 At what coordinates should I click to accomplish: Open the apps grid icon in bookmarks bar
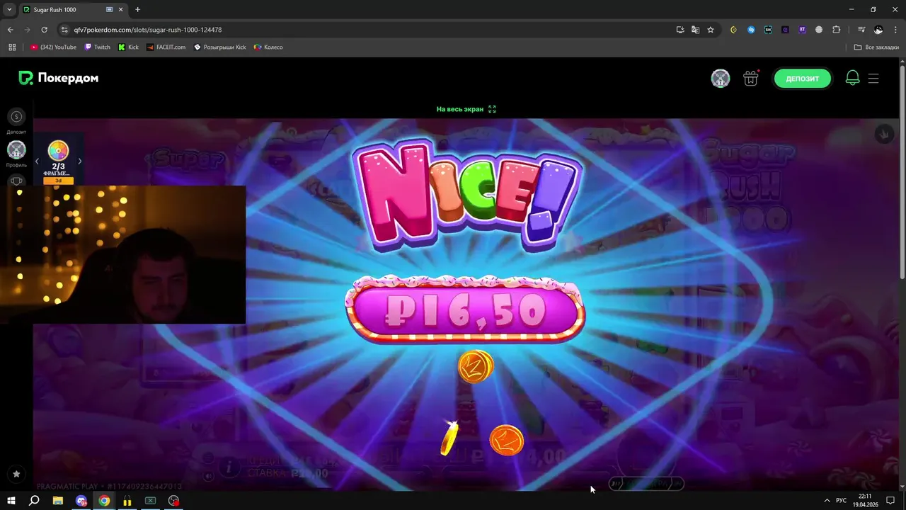[12, 47]
